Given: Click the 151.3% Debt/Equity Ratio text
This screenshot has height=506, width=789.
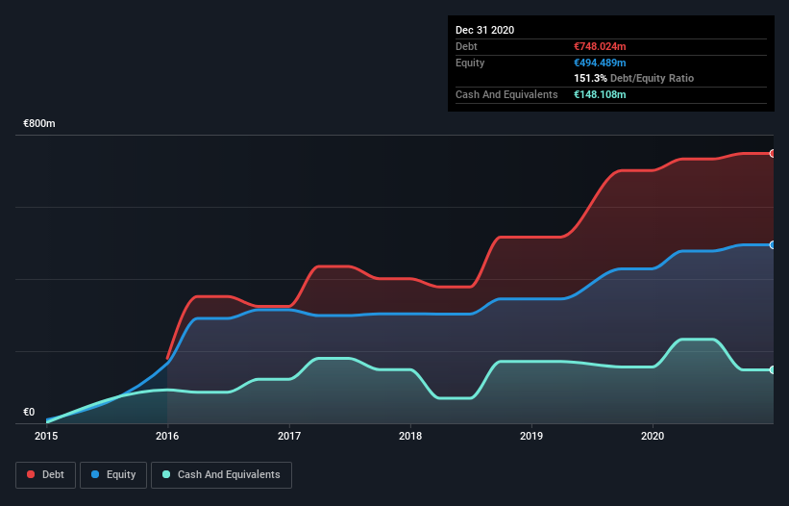Looking at the screenshot, I should click(x=633, y=78).
